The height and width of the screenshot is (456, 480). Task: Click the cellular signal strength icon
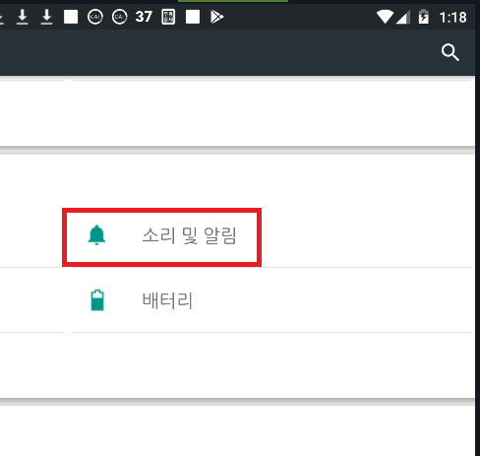(403, 17)
